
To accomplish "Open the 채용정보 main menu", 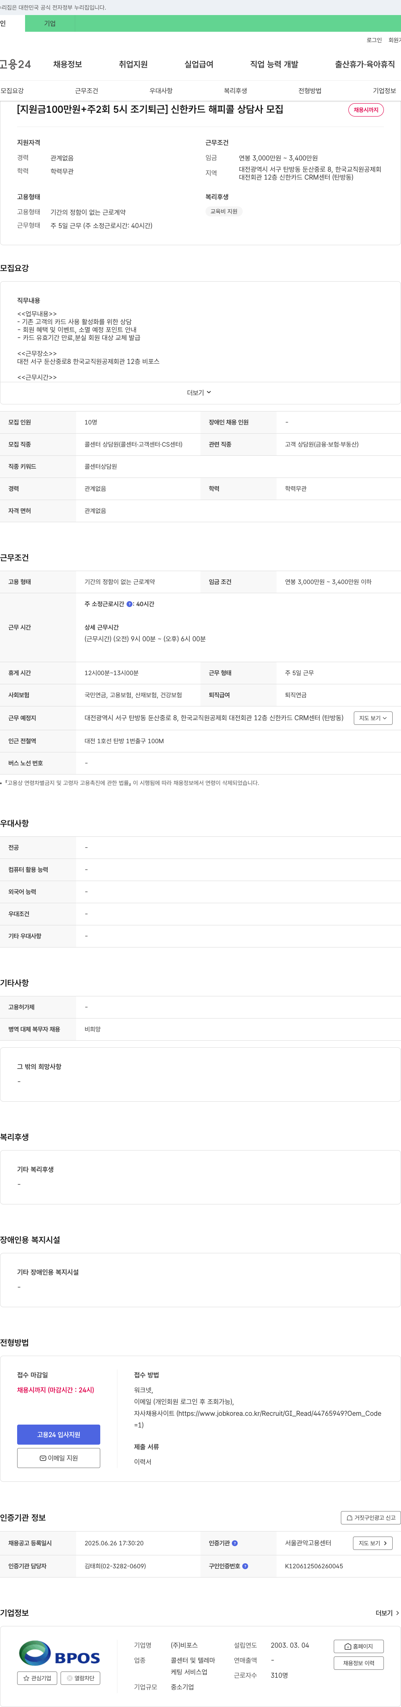I will coord(68,64).
